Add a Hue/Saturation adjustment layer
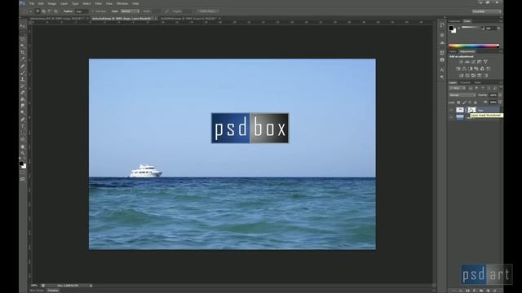The width and height of the screenshot is (522, 293). (x=458, y=68)
